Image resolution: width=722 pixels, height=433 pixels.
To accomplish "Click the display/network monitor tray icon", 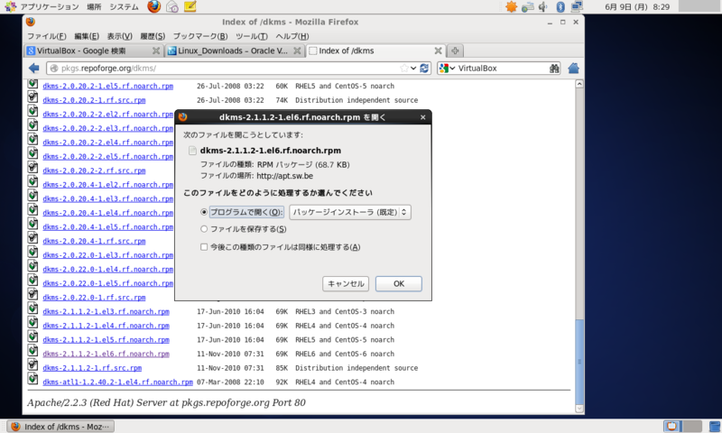I will [x=577, y=6].
